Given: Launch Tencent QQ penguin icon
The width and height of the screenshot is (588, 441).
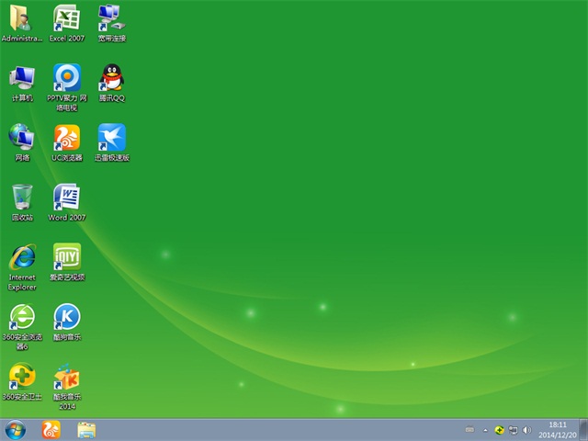Looking at the screenshot, I should 111,78.
